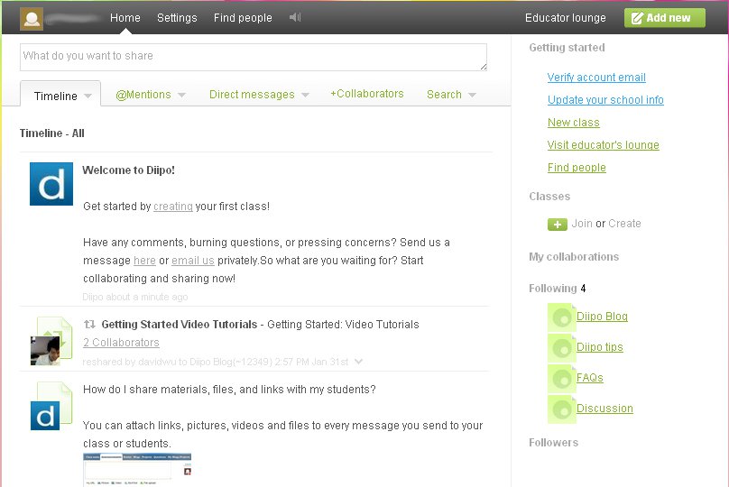Image resolution: width=729 pixels, height=487 pixels.
Task: Open Visit educator's lounge link
Action: click(603, 145)
